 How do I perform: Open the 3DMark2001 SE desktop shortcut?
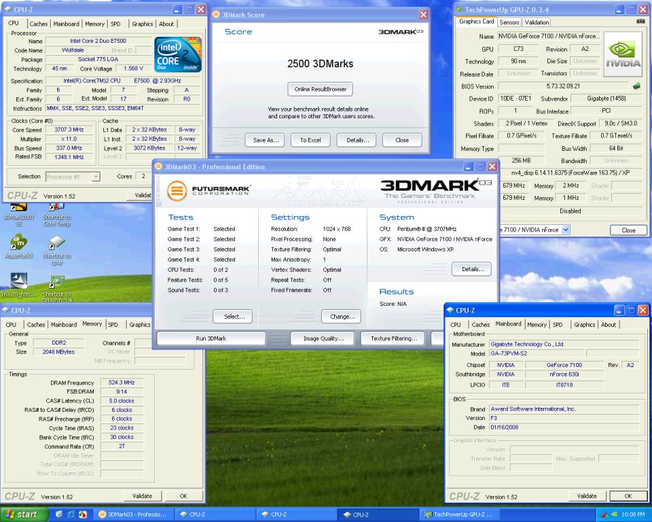18,214
